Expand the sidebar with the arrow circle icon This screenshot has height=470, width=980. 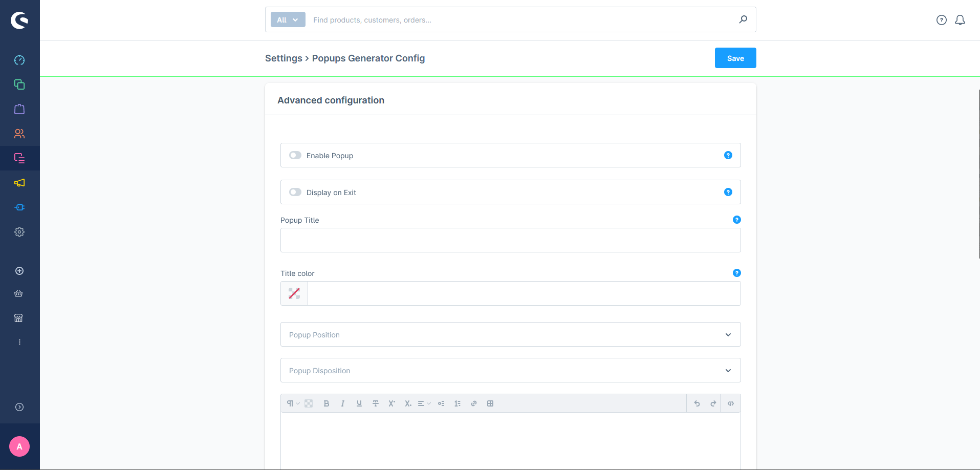[x=19, y=407]
